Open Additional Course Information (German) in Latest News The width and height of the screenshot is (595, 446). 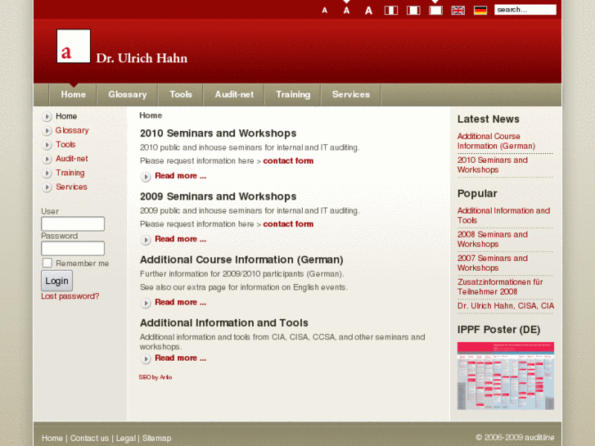496,142
